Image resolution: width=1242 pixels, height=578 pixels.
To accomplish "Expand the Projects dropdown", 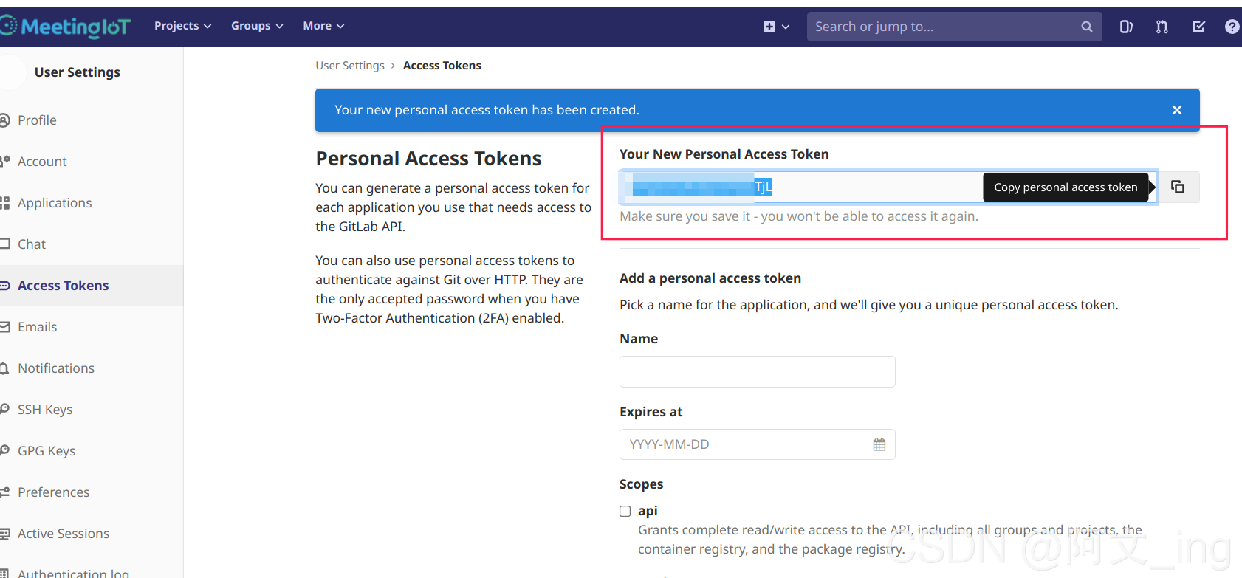I will pyautogui.click(x=182, y=26).
